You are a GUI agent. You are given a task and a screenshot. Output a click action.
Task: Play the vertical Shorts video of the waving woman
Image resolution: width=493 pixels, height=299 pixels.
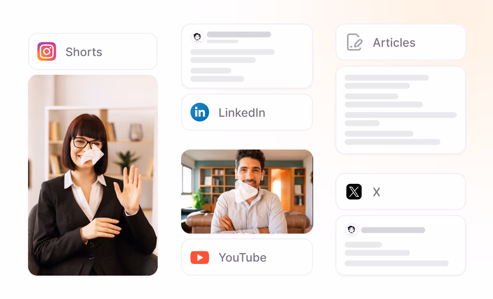pyautogui.click(x=93, y=175)
